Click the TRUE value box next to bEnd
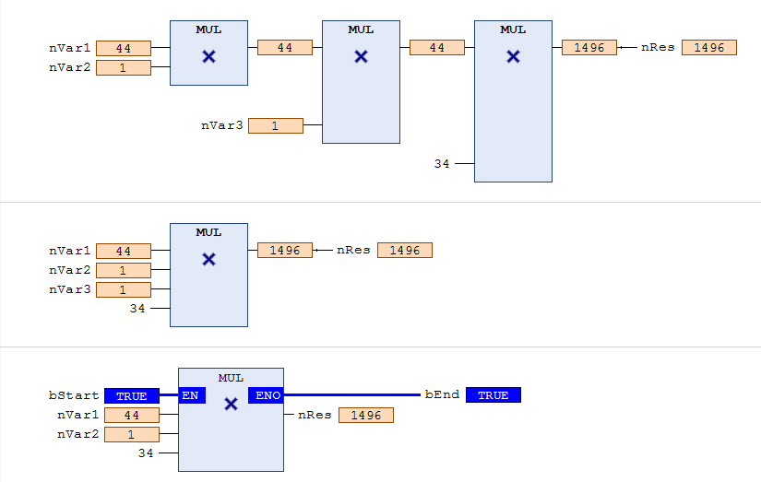Viewport: 761px width, 482px height. [x=493, y=395]
